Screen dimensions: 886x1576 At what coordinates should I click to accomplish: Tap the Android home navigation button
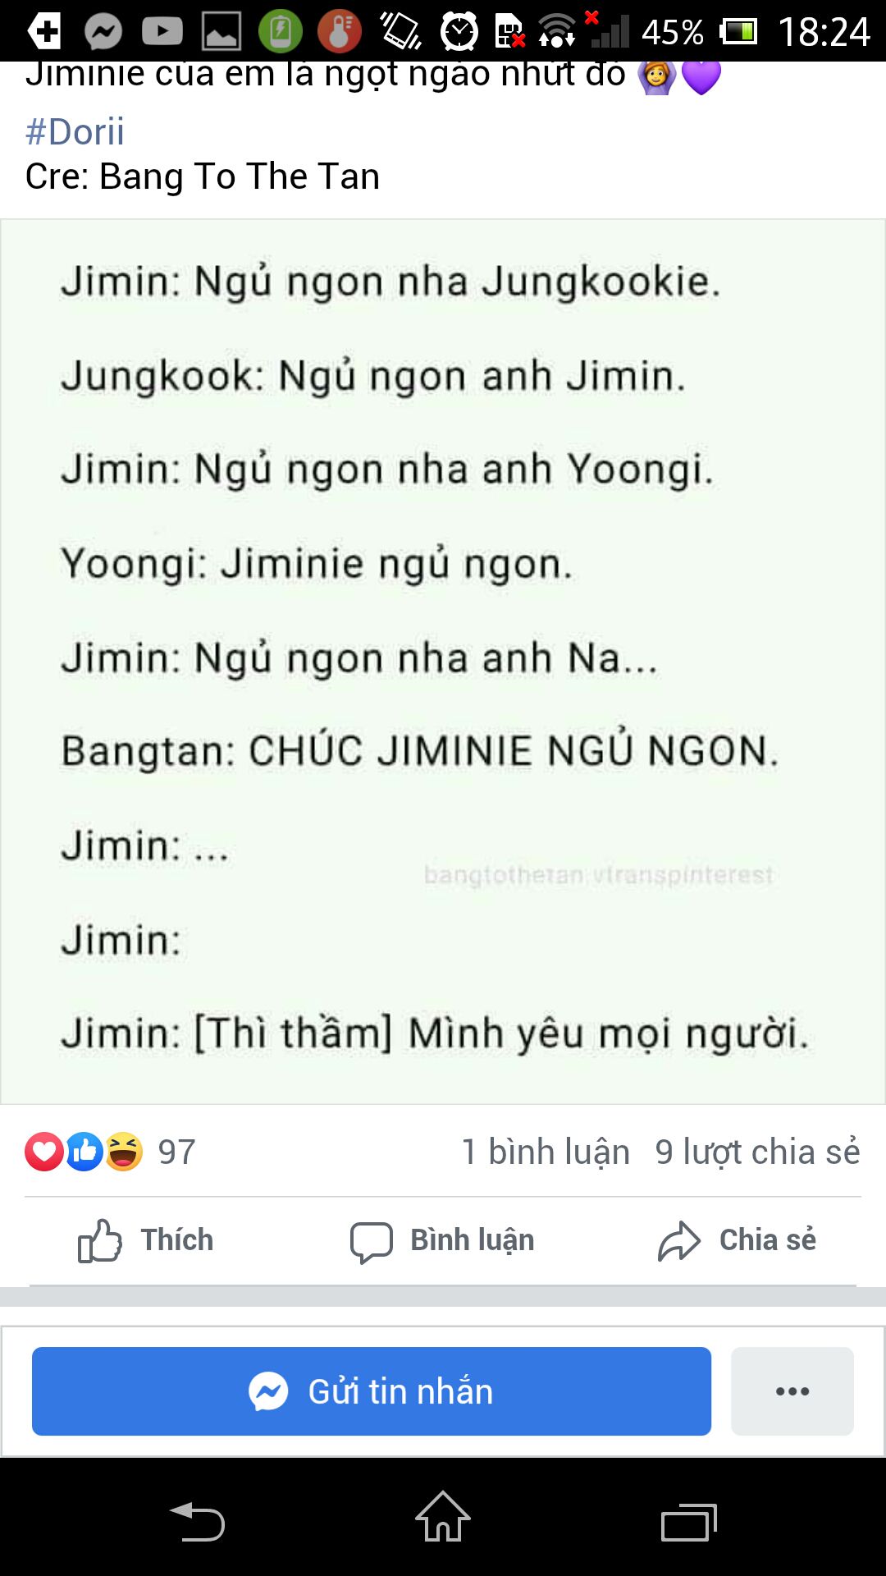tap(443, 1517)
